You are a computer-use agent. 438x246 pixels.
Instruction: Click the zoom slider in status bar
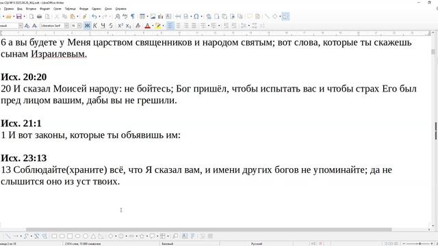[x=417, y=244]
